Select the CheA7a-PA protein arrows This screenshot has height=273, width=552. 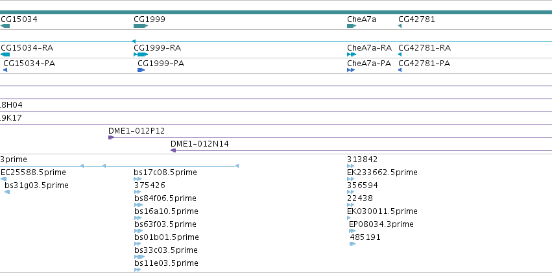351,70
